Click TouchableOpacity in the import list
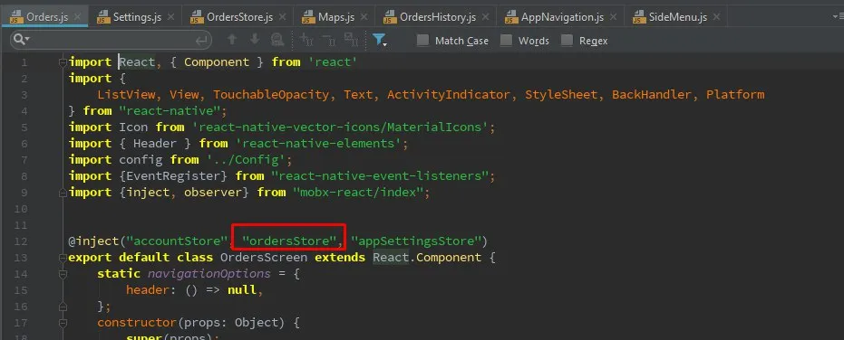This screenshot has height=340, width=844. pos(271,95)
